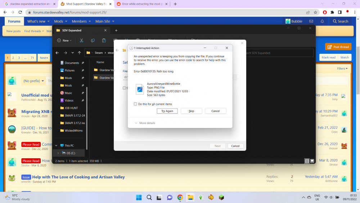Check 'Do this for all current items'
Screen dimensions: 360x203
click(135, 104)
